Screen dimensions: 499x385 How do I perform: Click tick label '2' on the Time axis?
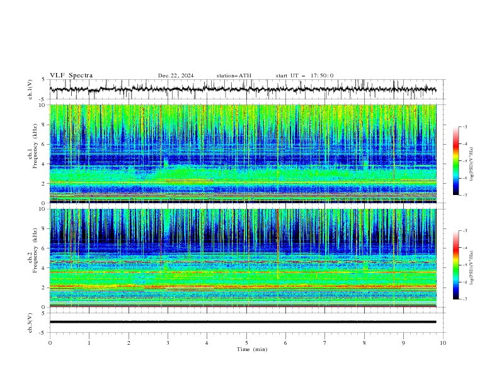tap(129, 343)
